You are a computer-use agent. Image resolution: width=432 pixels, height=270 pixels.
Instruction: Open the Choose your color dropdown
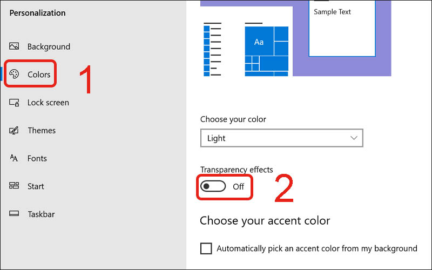coord(281,138)
